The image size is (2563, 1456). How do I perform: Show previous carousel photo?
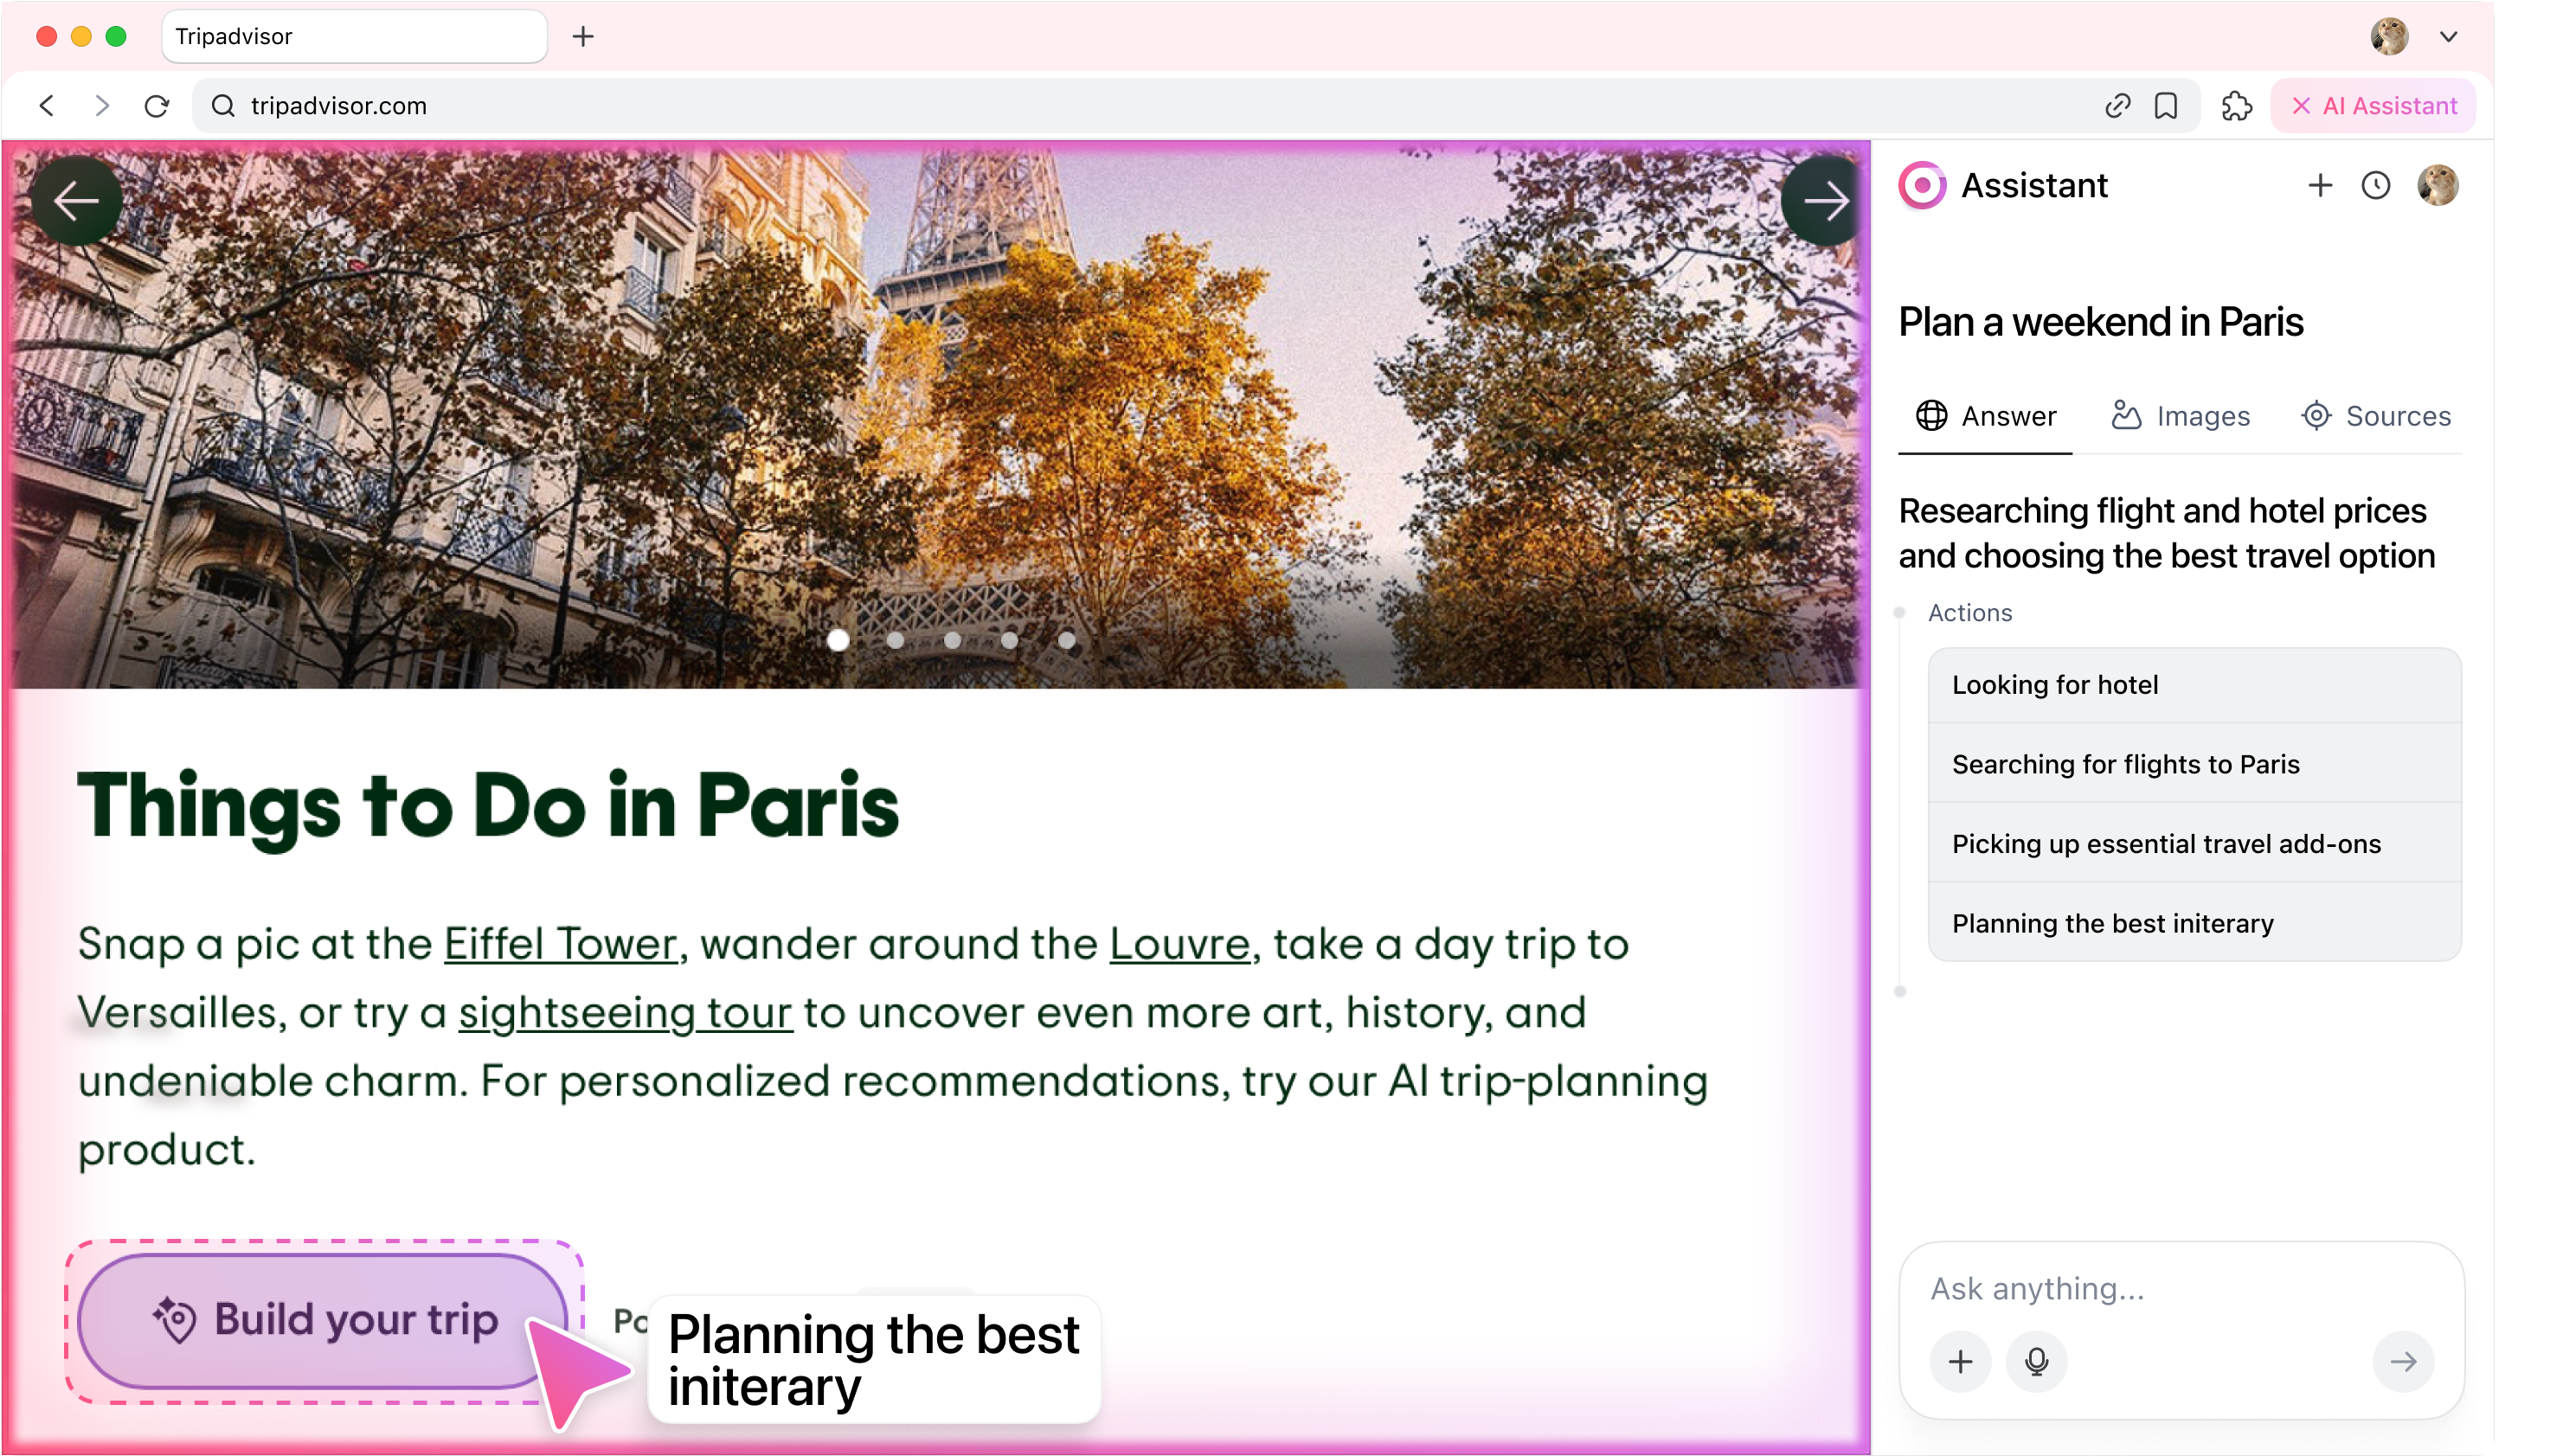[76, 201]
